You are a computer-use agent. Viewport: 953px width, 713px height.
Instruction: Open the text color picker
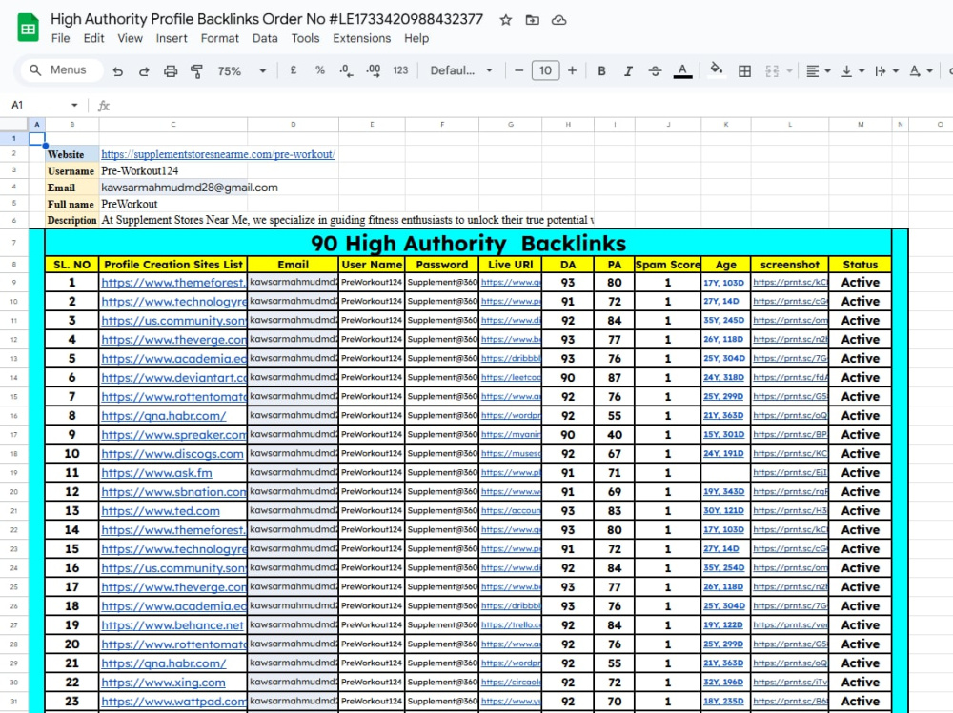(x=682, y=71)
